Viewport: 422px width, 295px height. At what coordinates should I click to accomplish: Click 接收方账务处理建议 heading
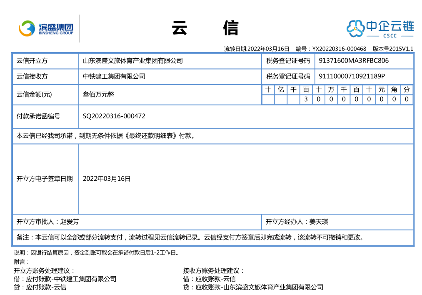[x=214, y=271]
